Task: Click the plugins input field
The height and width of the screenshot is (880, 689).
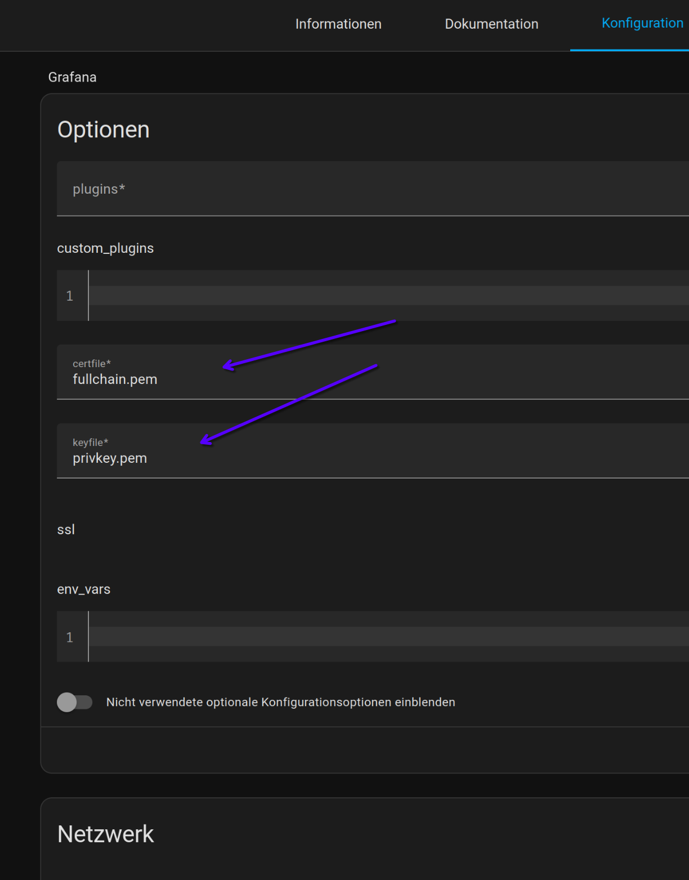Action: (373, 189)
